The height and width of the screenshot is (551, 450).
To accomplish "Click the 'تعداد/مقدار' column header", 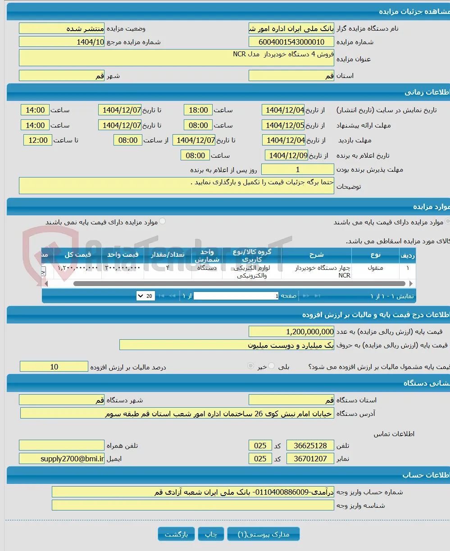I will [169, 255].
